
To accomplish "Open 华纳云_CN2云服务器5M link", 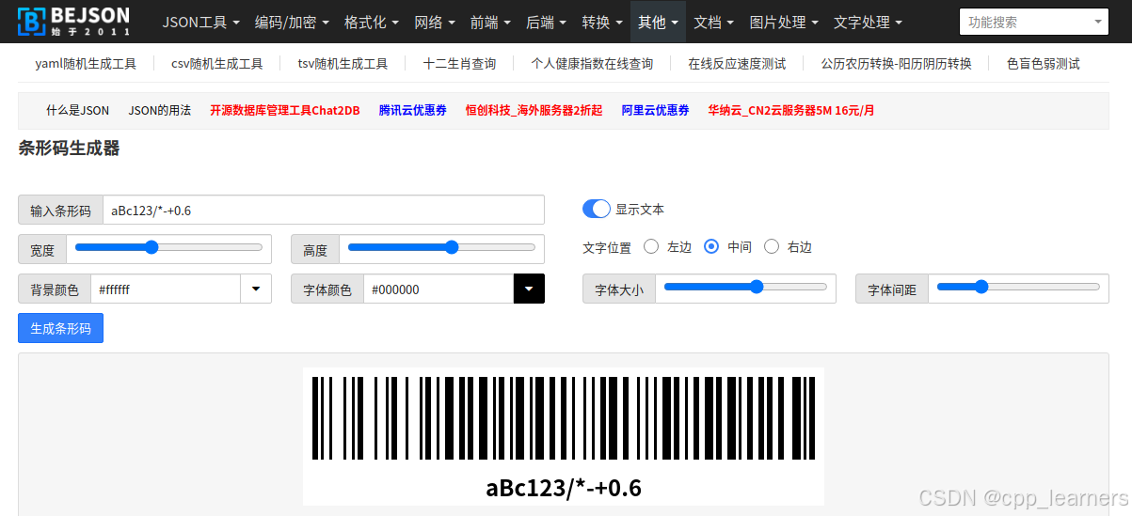I will pos(791,110).
